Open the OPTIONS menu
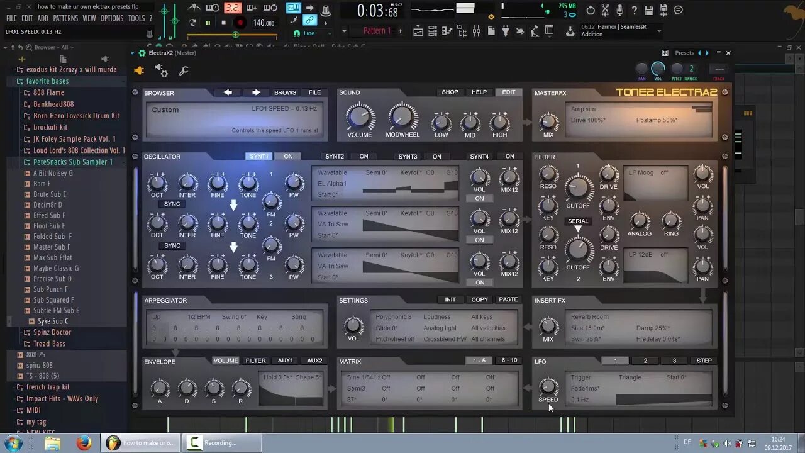This screenshot has height=453, width=805. 112,18
